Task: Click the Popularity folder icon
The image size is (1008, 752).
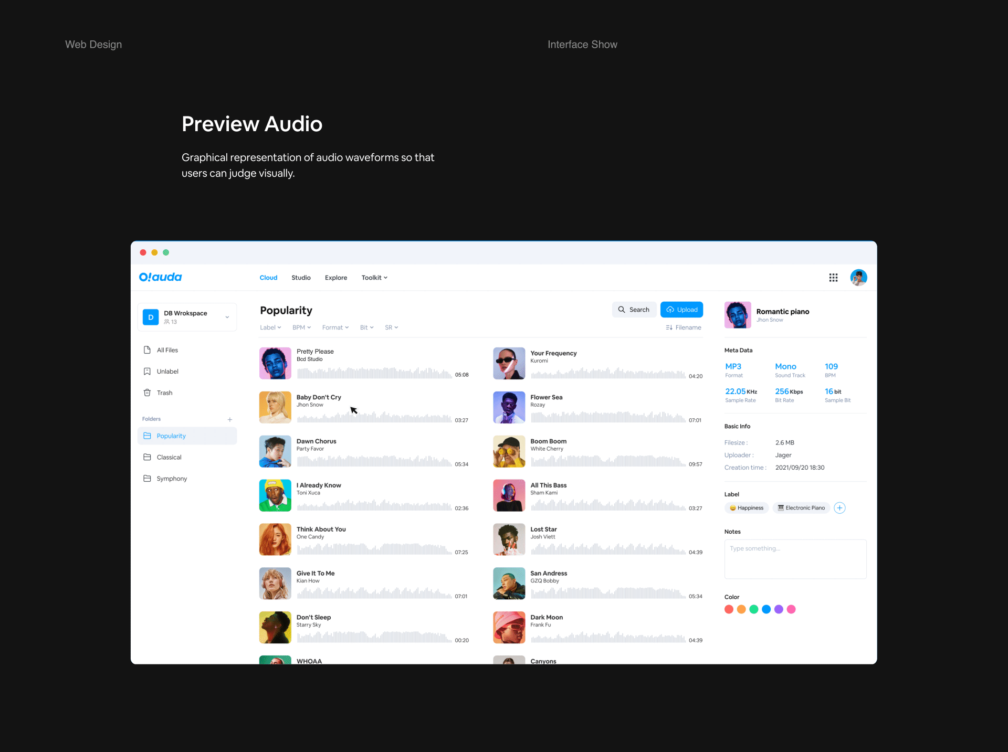Action: [147, 436]
